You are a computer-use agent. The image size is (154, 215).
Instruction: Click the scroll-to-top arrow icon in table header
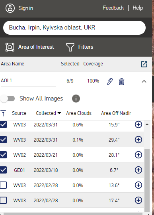click(x=3, y=113)
